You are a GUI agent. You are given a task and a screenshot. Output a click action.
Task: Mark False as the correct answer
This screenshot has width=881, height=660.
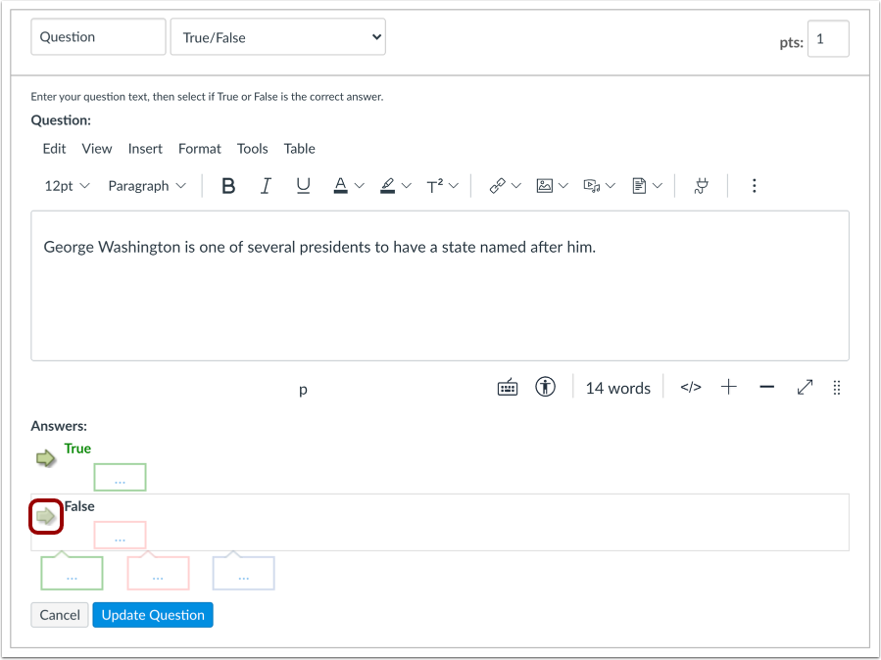pyautogui.click(x=45, y=516)
